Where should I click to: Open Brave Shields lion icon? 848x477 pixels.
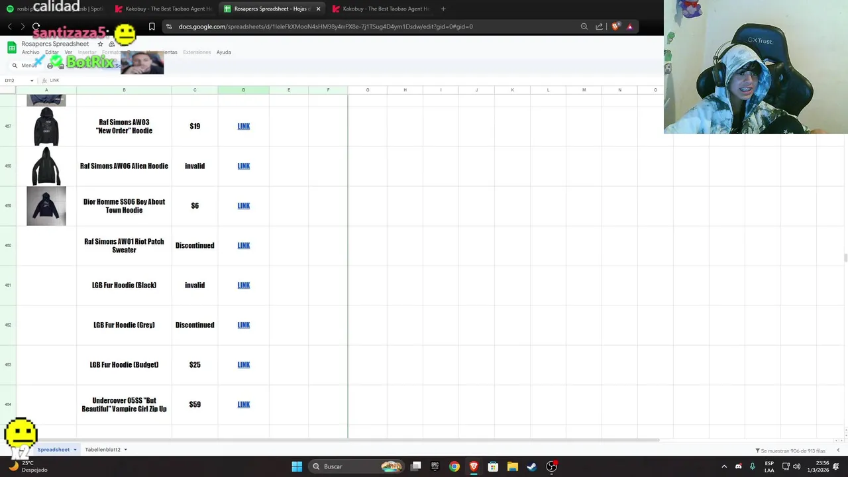(615, 26)
